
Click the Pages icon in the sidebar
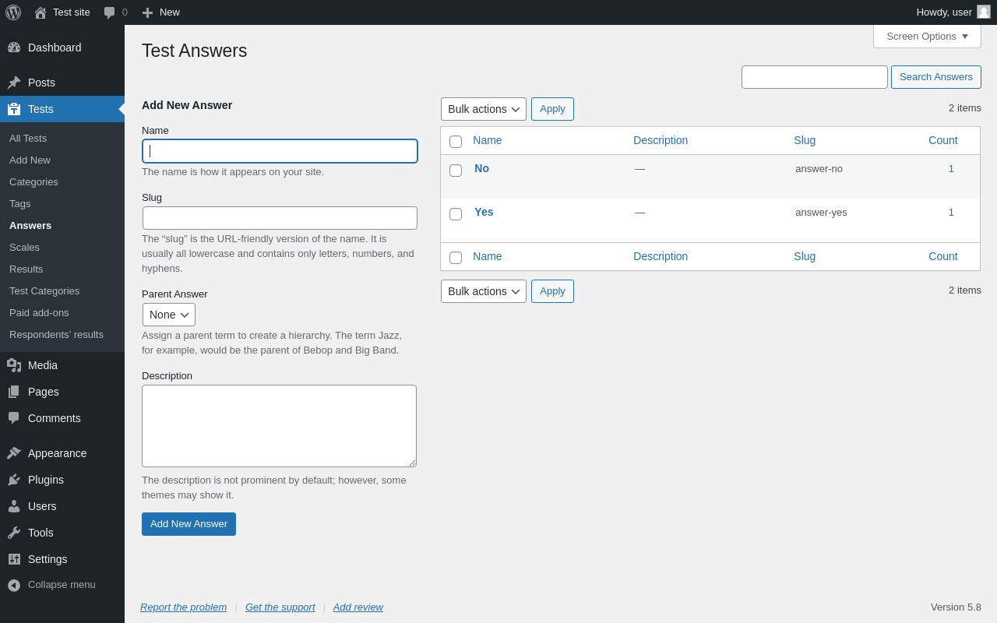[x=14, y=392]
